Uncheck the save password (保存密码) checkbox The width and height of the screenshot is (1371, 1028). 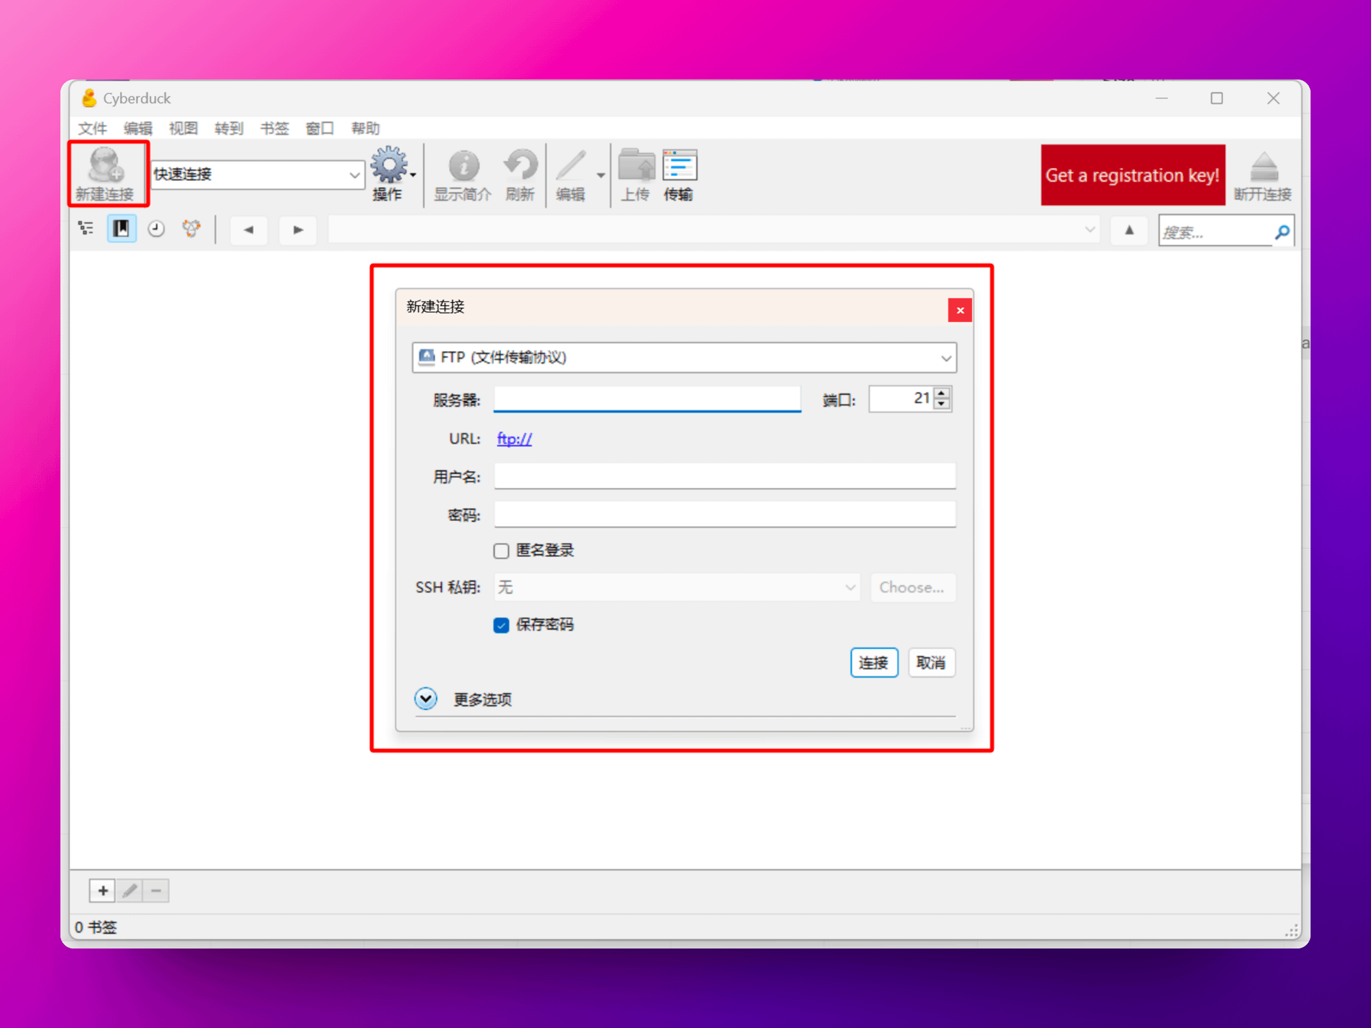coord(501,625)
